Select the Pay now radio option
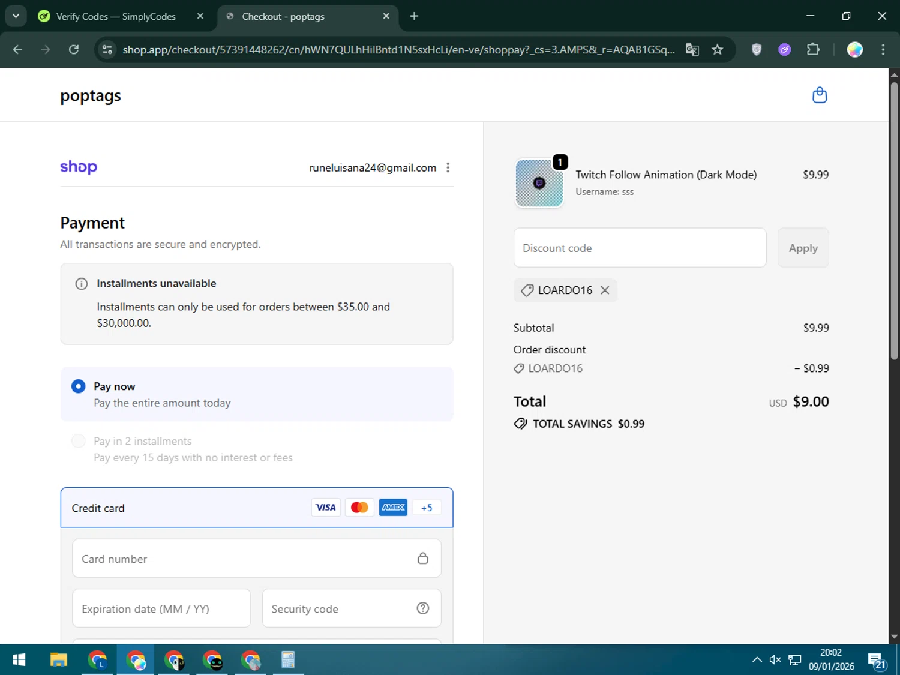900x675 pixels. pos(78,386)
